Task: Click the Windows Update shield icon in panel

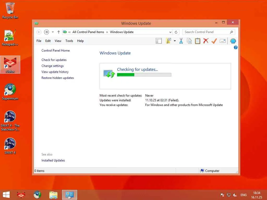Action: coord(109,74)
